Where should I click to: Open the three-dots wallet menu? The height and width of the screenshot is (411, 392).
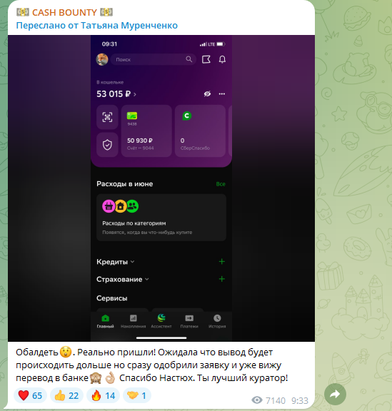[222, 94]
